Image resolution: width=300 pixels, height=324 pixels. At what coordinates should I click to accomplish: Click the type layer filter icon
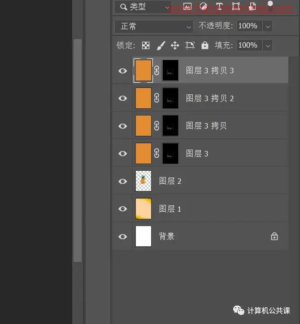tap(219, 7)
